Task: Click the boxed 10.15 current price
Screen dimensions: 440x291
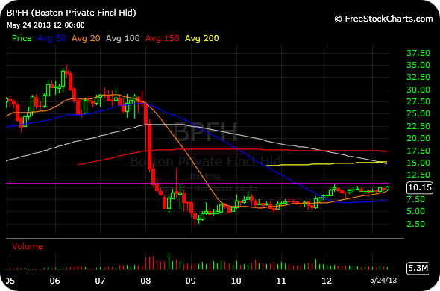Action: tap(420, 187)
